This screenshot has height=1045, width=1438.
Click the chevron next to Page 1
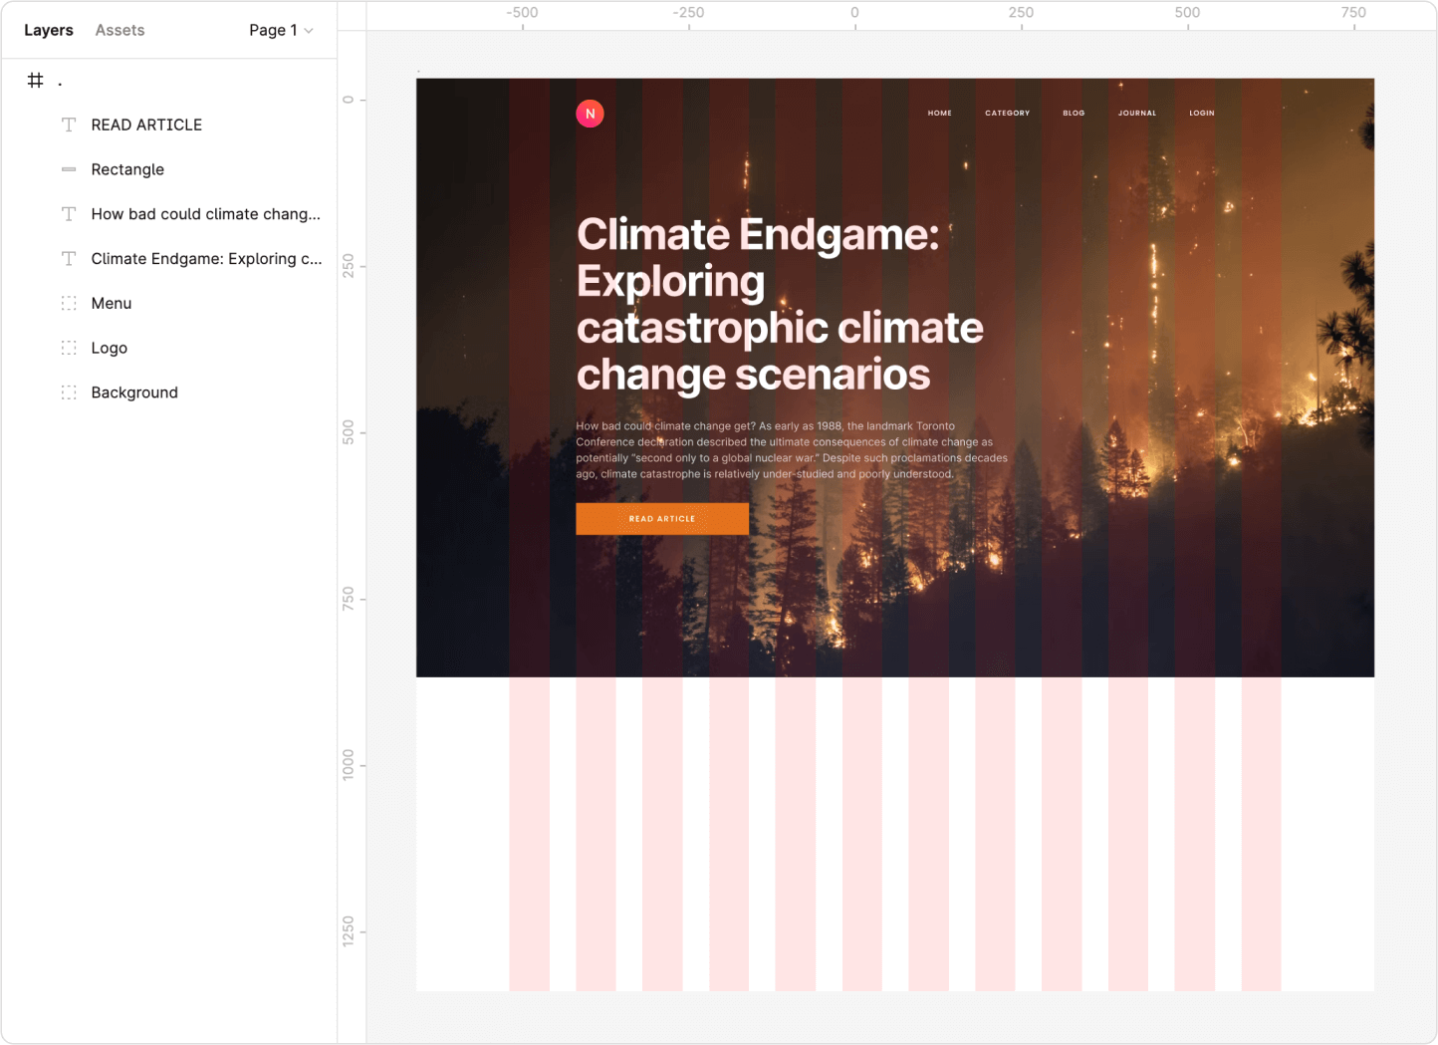tap(309, 31)
